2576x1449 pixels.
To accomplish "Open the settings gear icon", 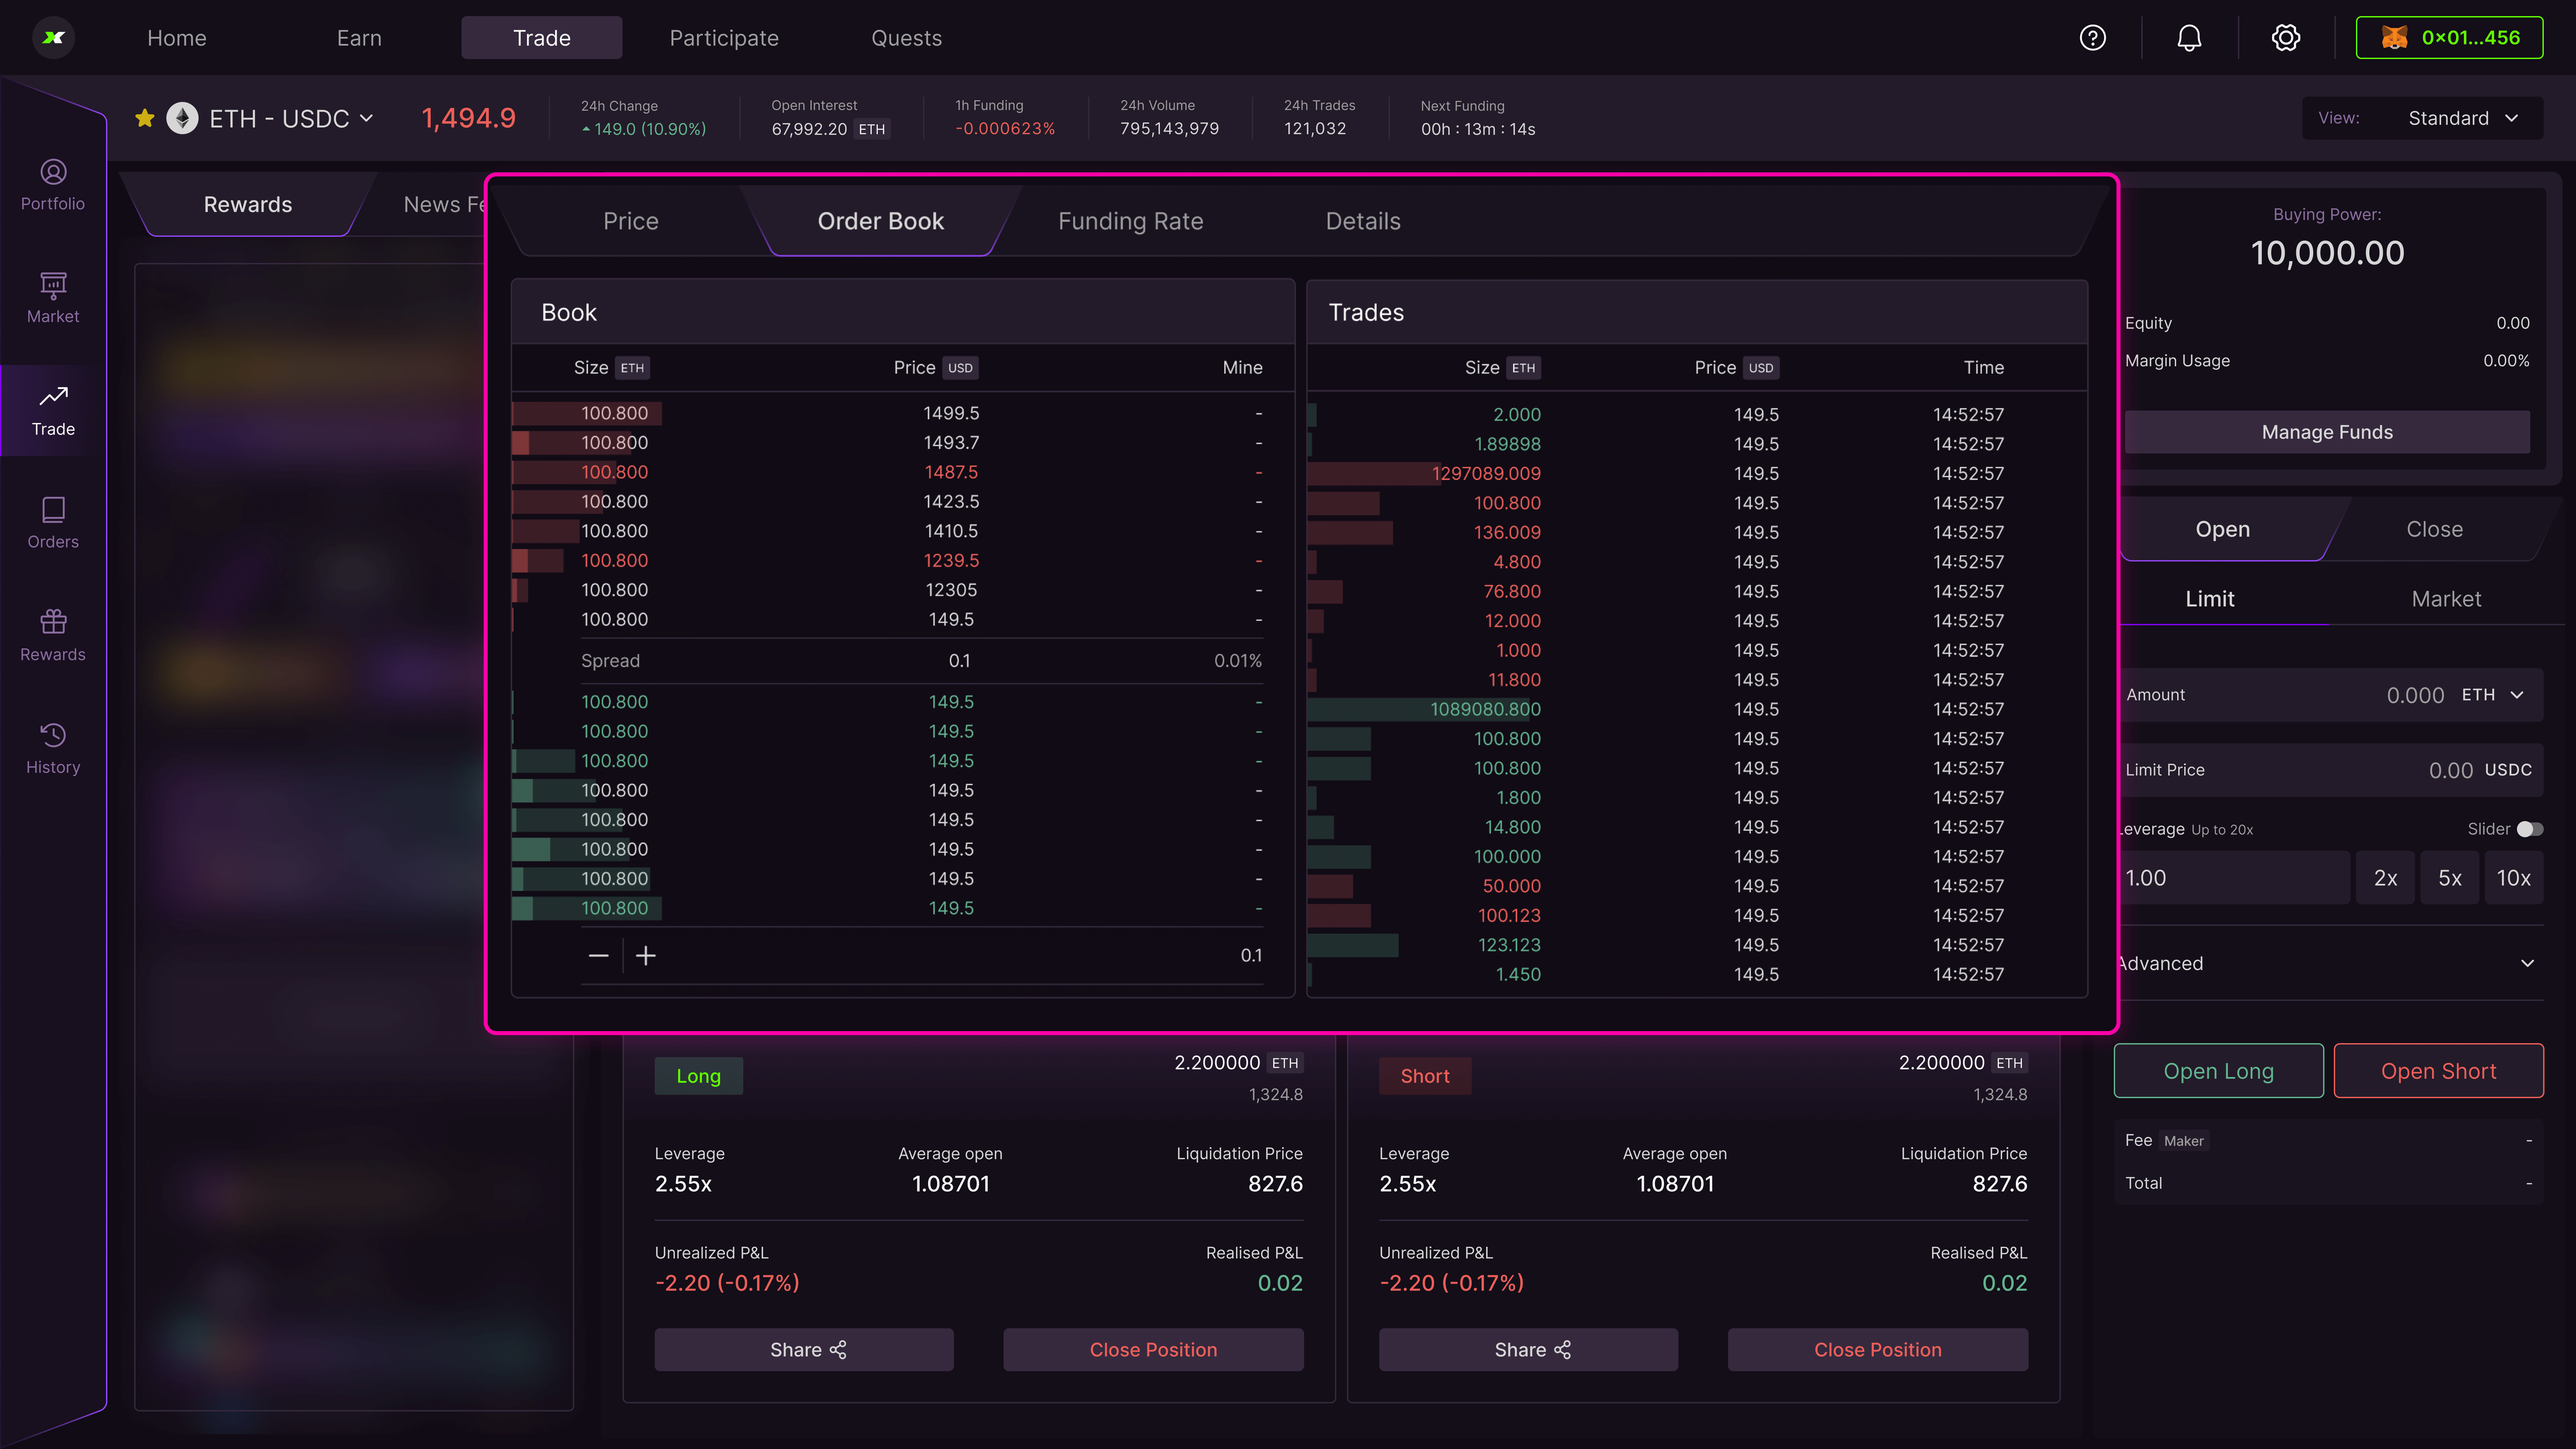I will point(2286,38).
